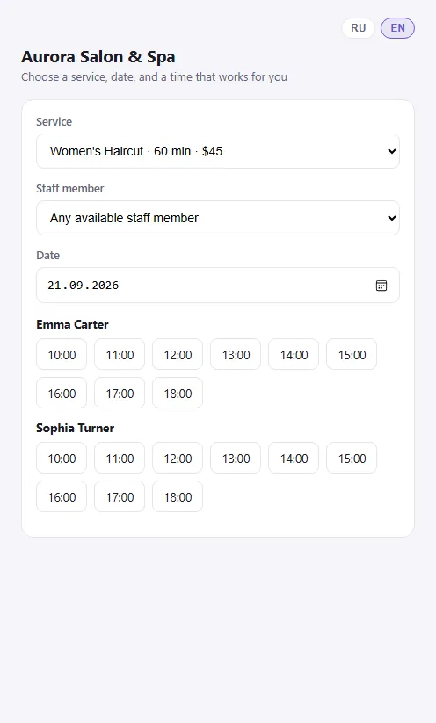Expand the Staff member dropdown
This screenshot has height=723, width=436.
click(x=218, y=218)
